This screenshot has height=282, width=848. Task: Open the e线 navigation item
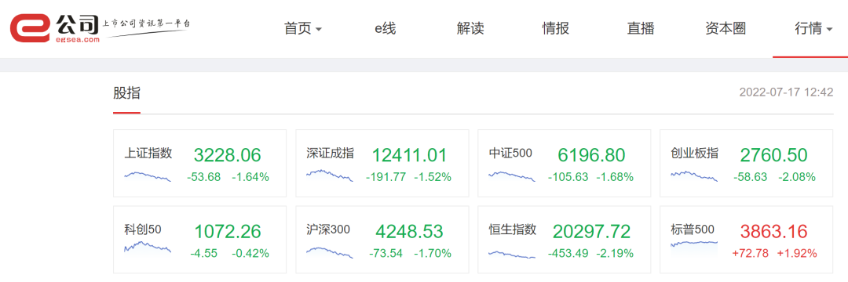coord(385,28)
